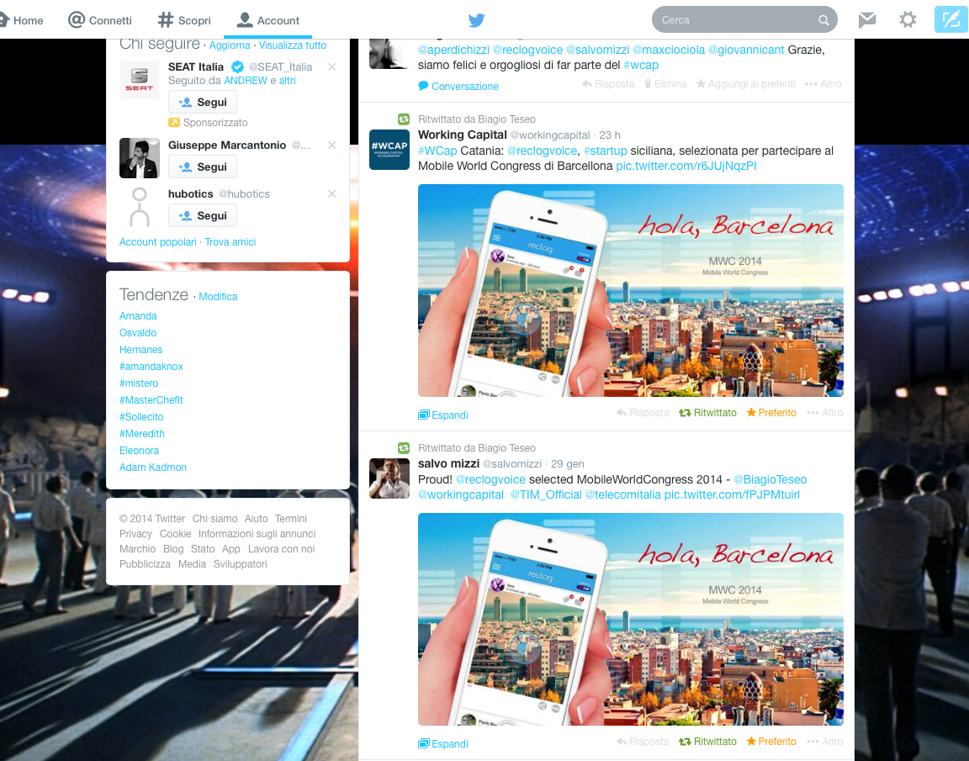
Task: Open the Hernanes trend
Action: [x=141, y=350]
